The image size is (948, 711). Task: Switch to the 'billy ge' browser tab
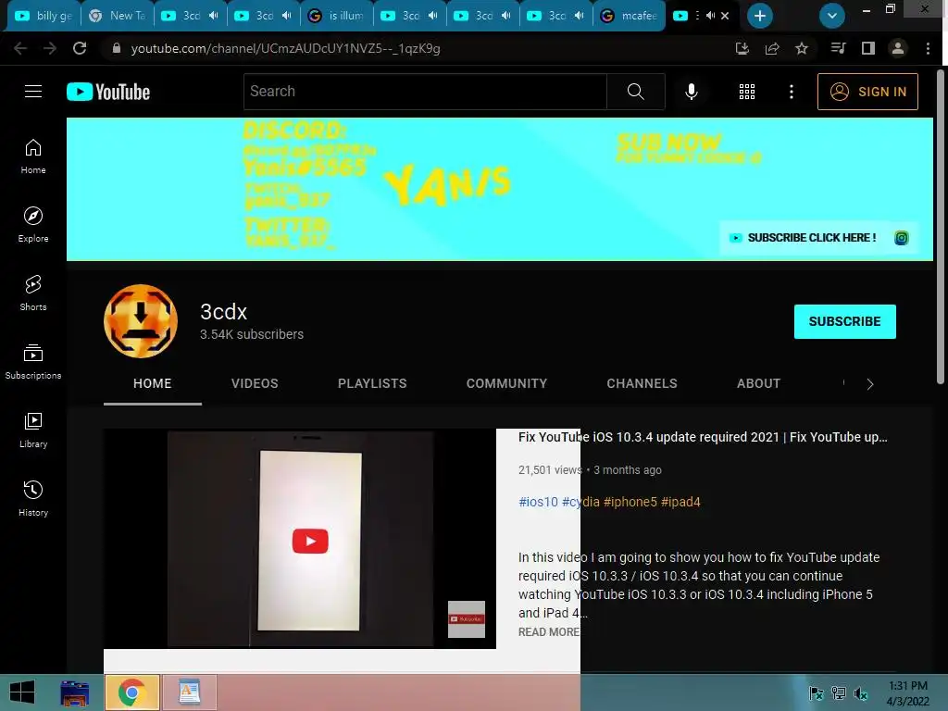pos(43,16)
